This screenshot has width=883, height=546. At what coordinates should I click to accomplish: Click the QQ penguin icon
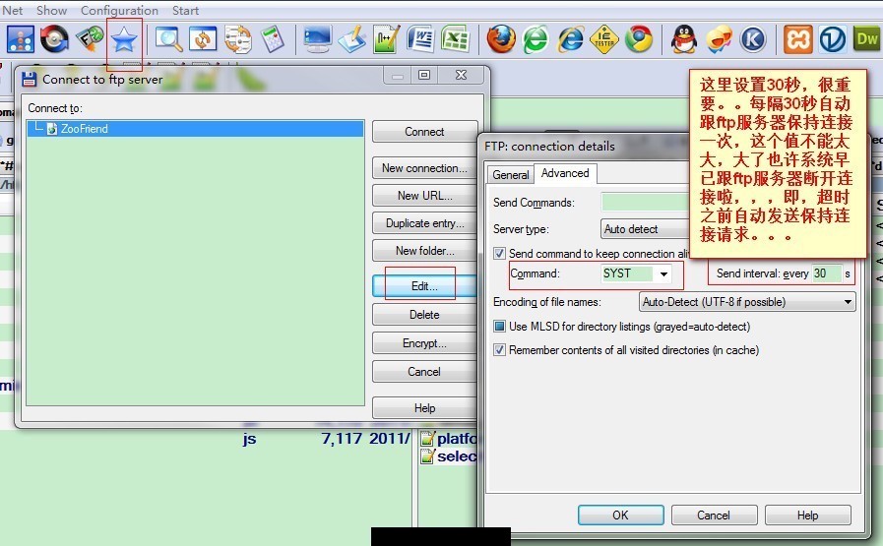684,39
